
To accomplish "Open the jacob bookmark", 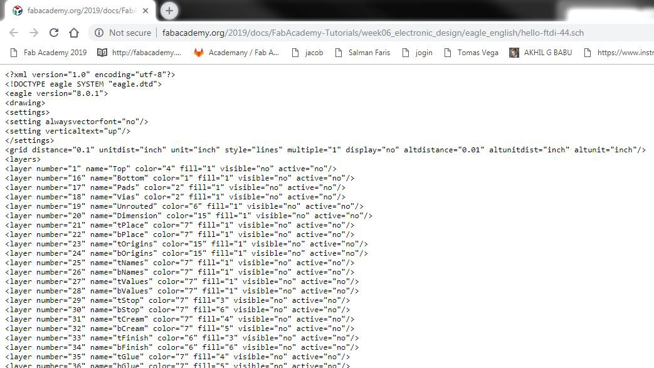I will click(307, 53).
